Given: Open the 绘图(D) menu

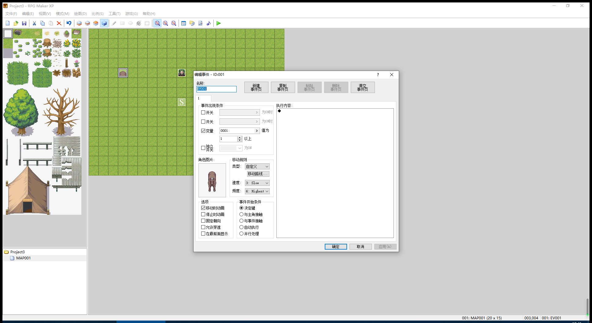Looking at the screenshot, I should (80, 14).
